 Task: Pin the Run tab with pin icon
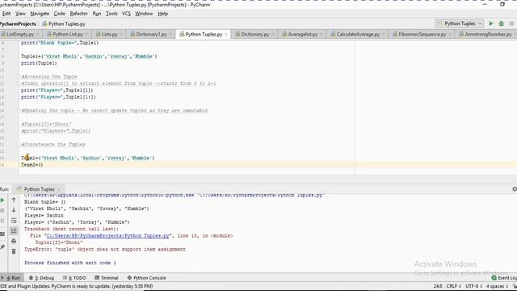tap(2, 247)
